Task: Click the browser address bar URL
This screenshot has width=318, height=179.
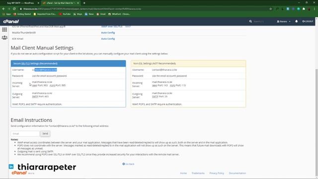Action: [x=82, y=9]
